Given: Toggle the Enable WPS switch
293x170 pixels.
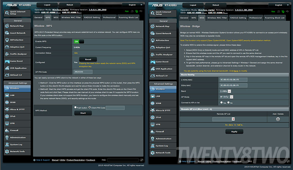Looking at the screenshot, I should (79, 41).
